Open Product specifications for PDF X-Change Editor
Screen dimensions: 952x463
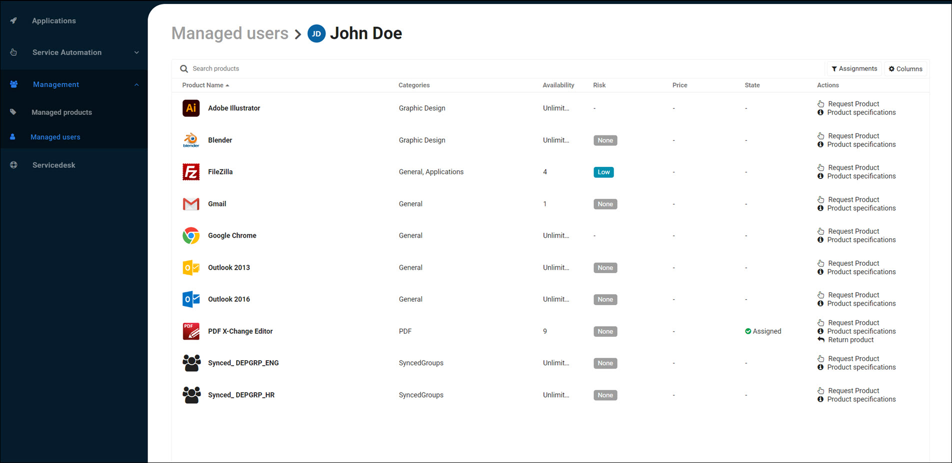[x=861, y=331]
